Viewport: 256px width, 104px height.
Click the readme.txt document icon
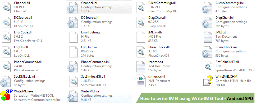pyautogui.click(x=141, y=67)
